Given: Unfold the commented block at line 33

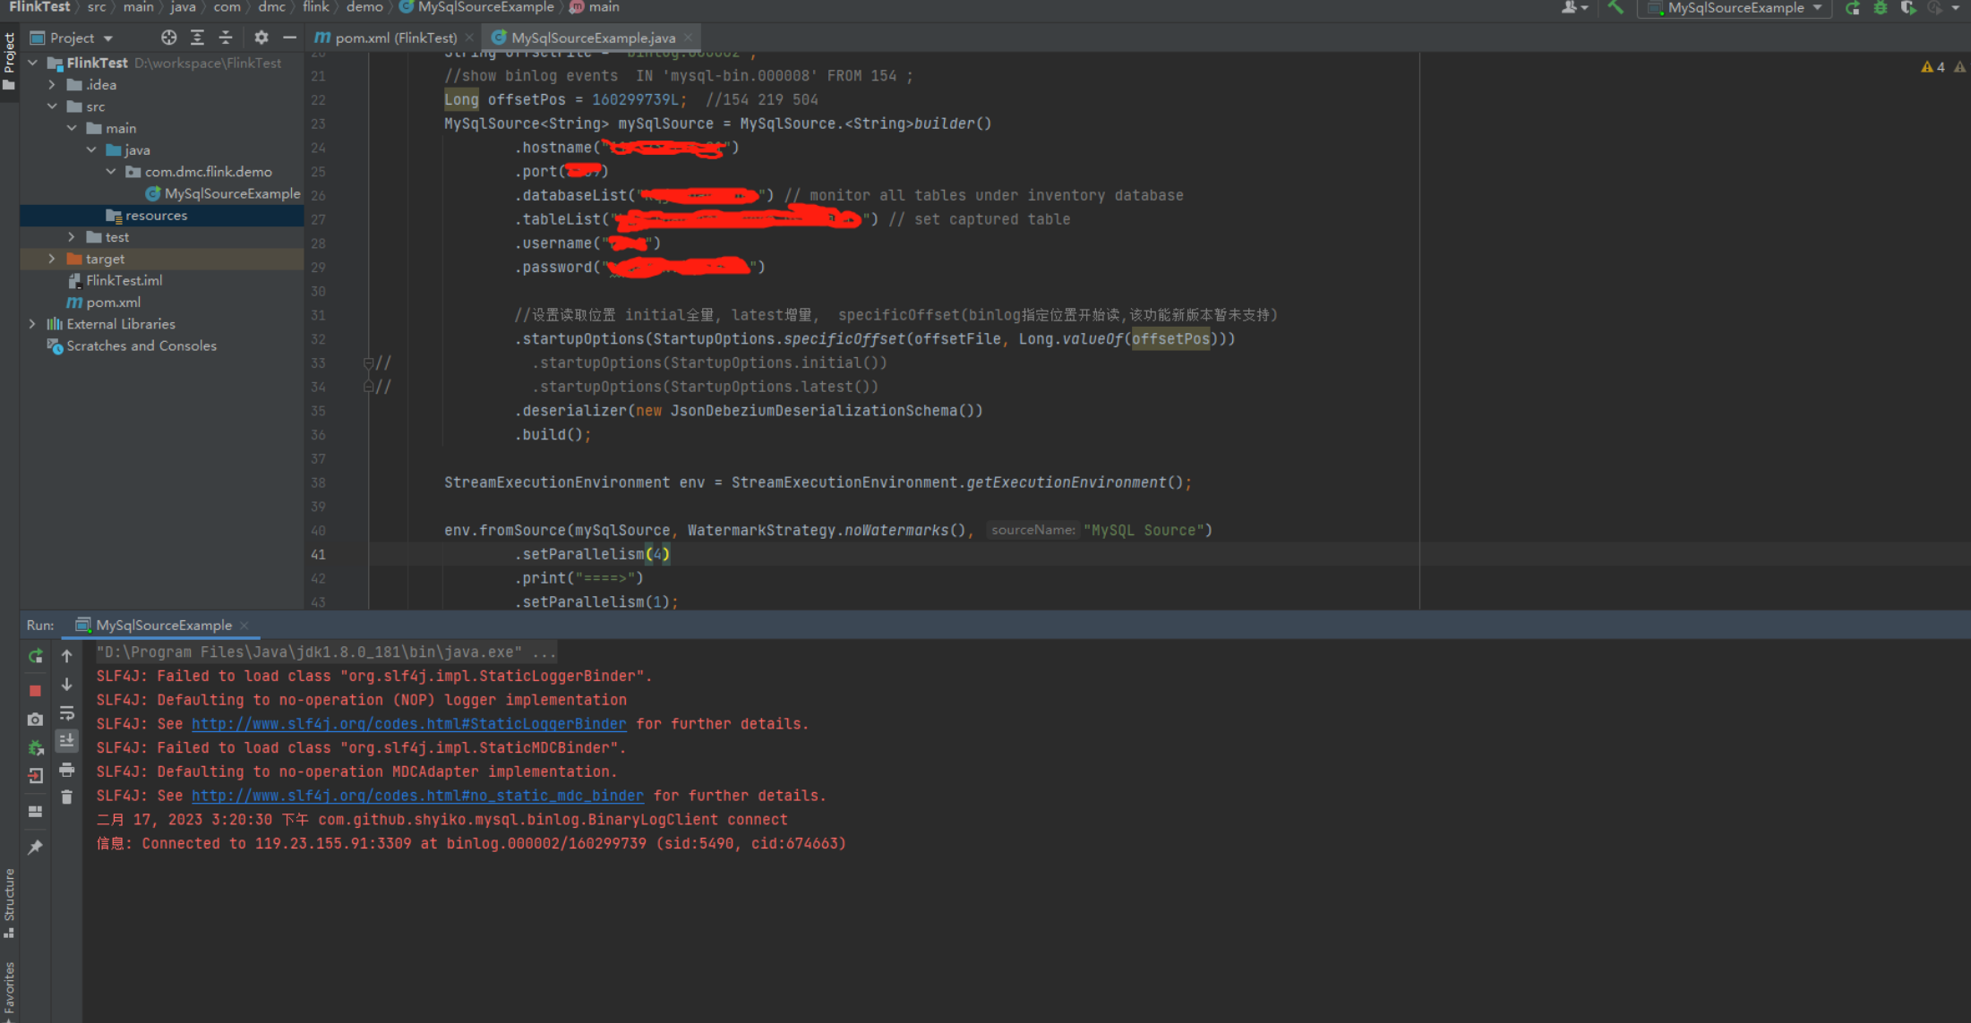Looking at the screenshot, I should click(x=368, y=362).
